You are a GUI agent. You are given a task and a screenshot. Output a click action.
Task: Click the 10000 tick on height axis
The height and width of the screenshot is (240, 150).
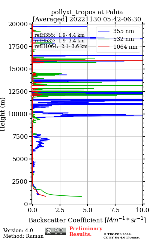tap(18, 114)
